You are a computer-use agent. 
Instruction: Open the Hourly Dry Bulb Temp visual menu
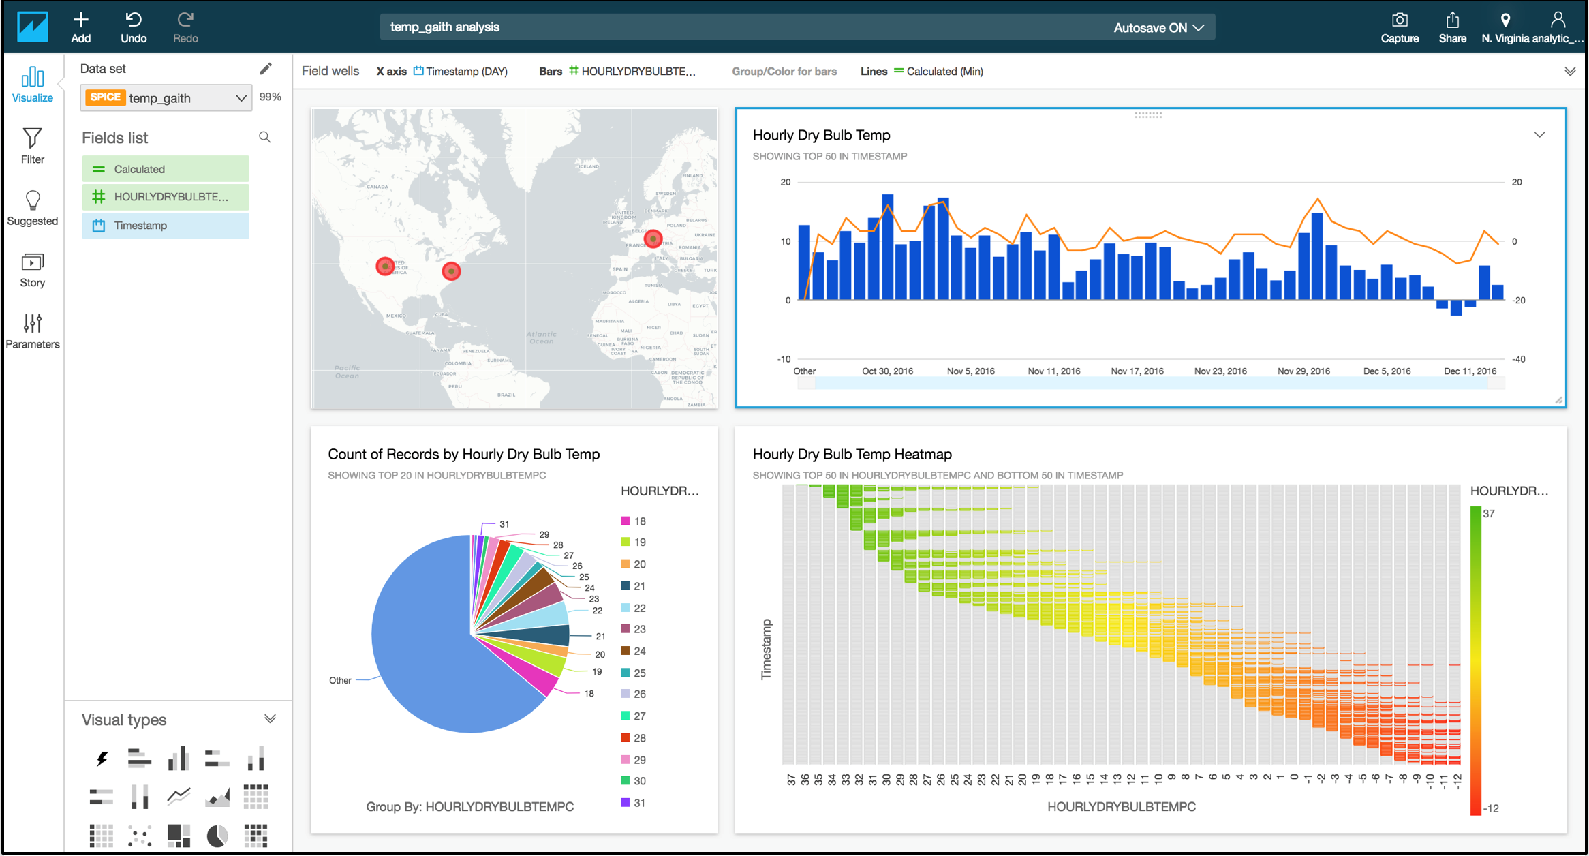(x=1539, y=135)
